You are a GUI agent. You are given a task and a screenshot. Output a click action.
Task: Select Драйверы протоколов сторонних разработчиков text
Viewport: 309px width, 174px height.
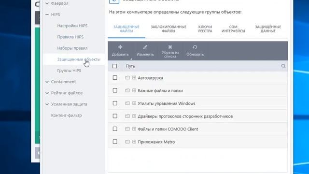185,116
